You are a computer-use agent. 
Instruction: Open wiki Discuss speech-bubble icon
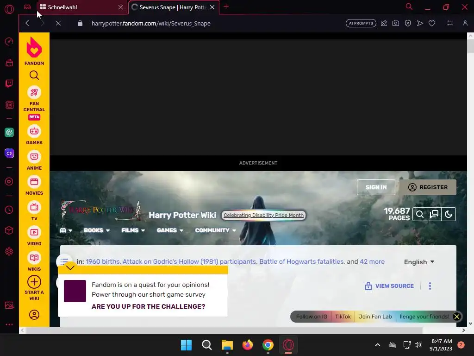pos(434,214)
